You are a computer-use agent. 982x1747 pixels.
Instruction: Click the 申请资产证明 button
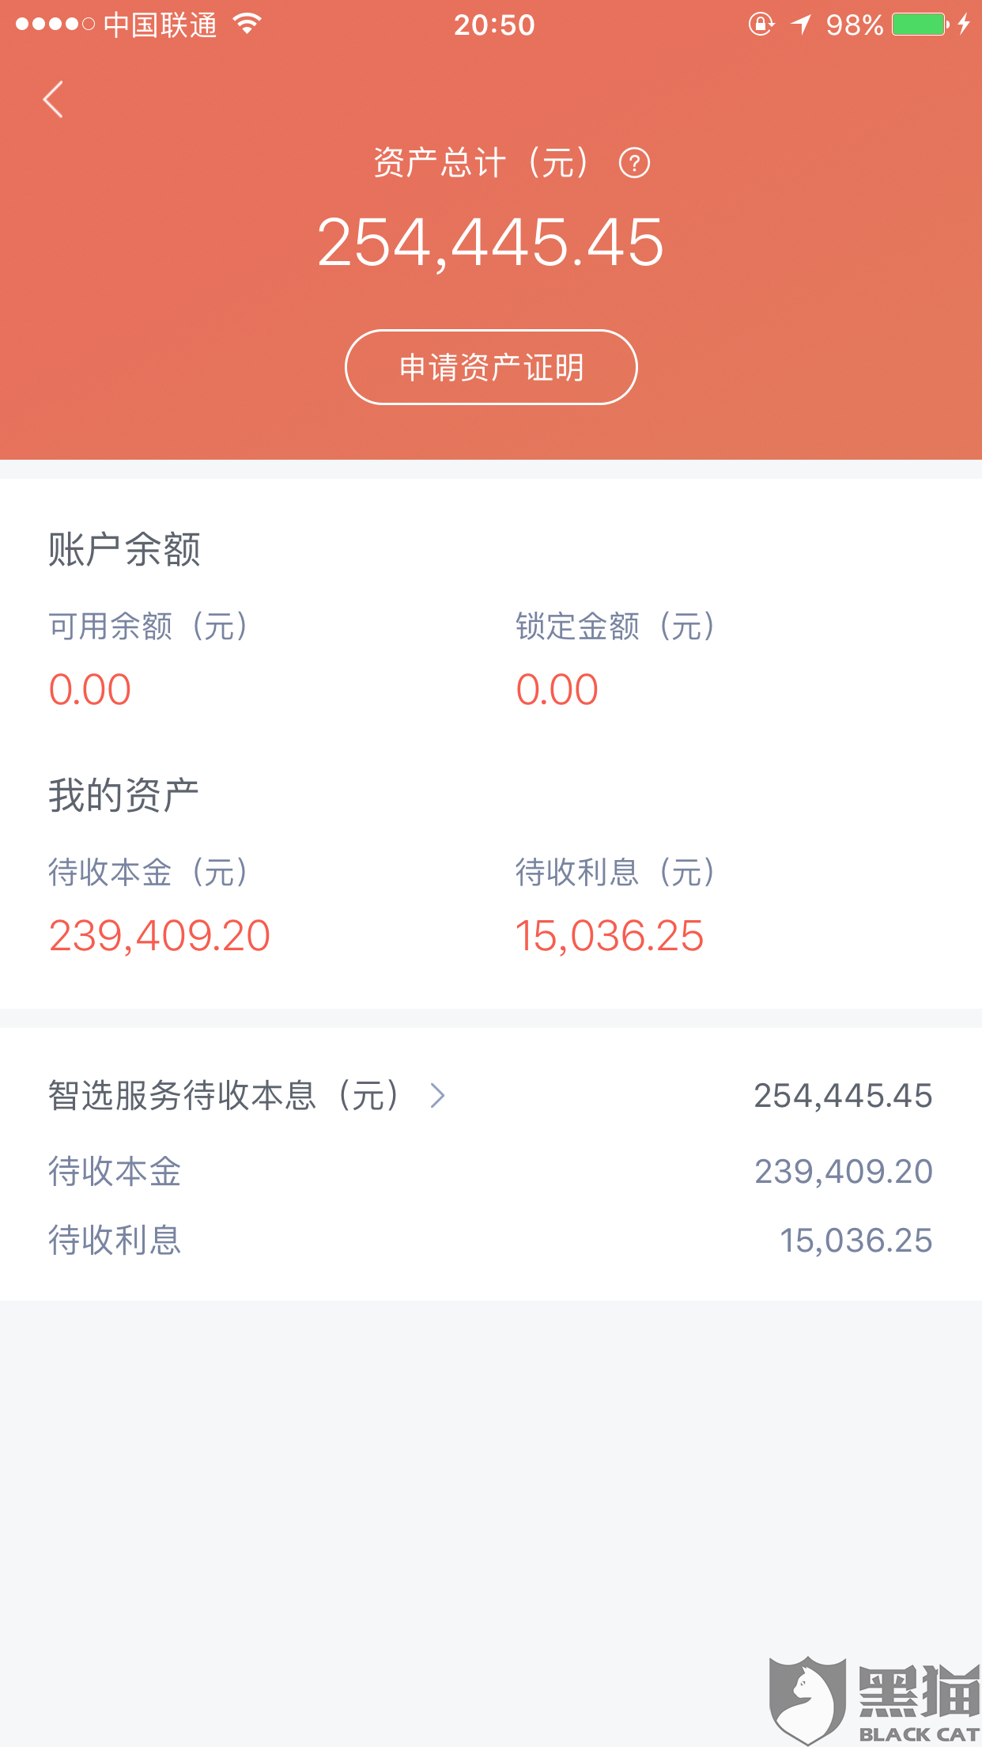pyautogui.click(x=491, y=367)
